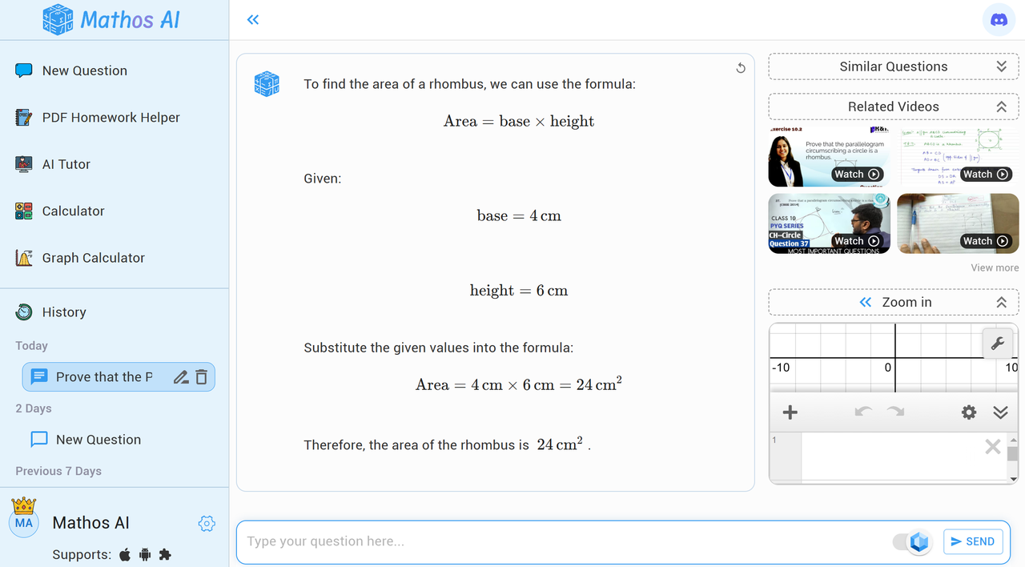The height and width of the screenshot is (567, 1025).
Task: Open the AI Tutor page
Action: (66, 164)
